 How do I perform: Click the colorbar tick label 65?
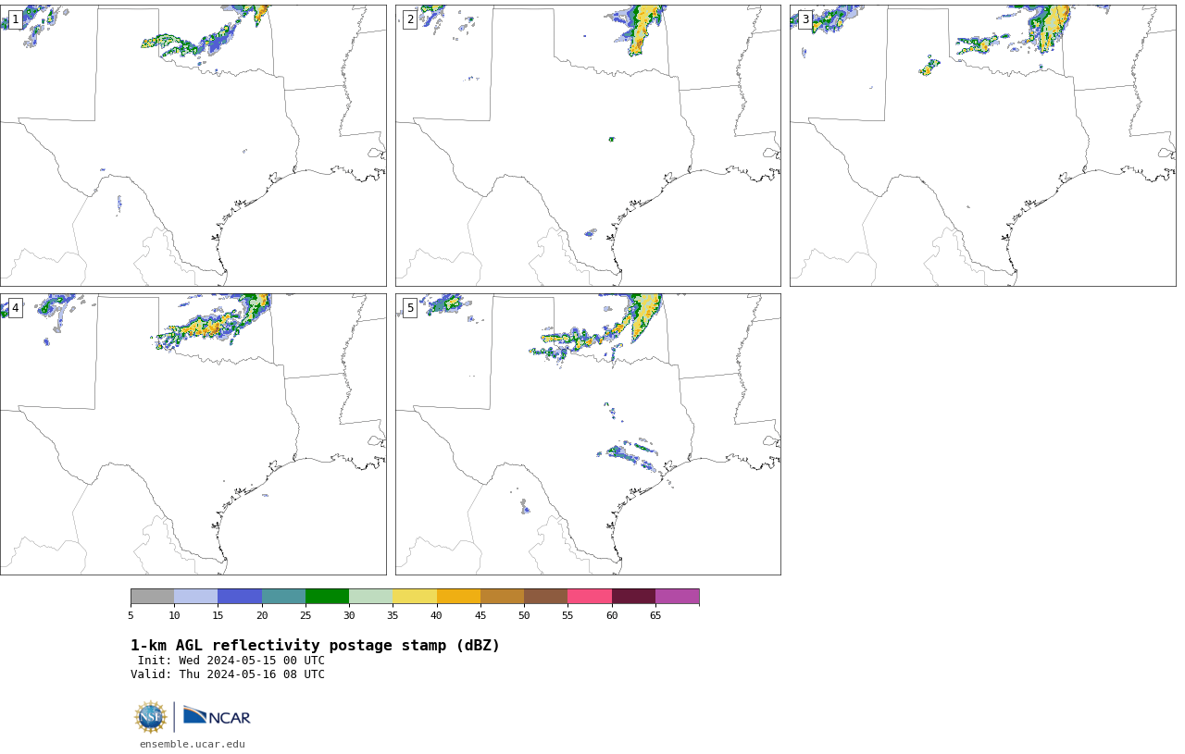pos(655,615)
